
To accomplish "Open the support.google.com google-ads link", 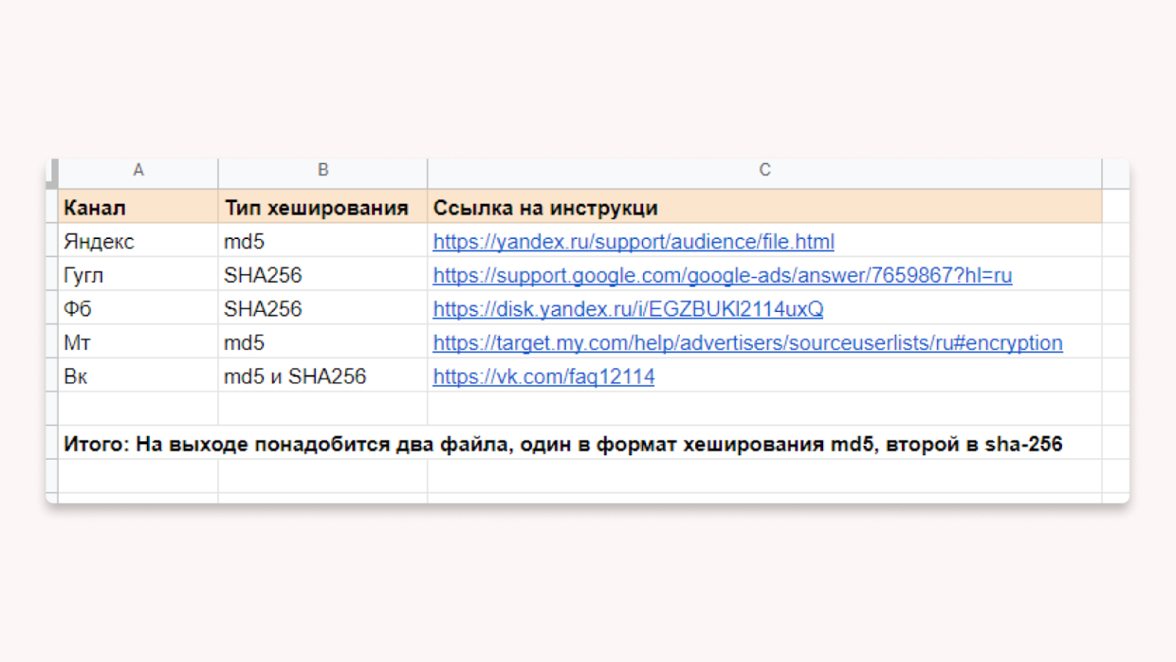I will (722, 275).
